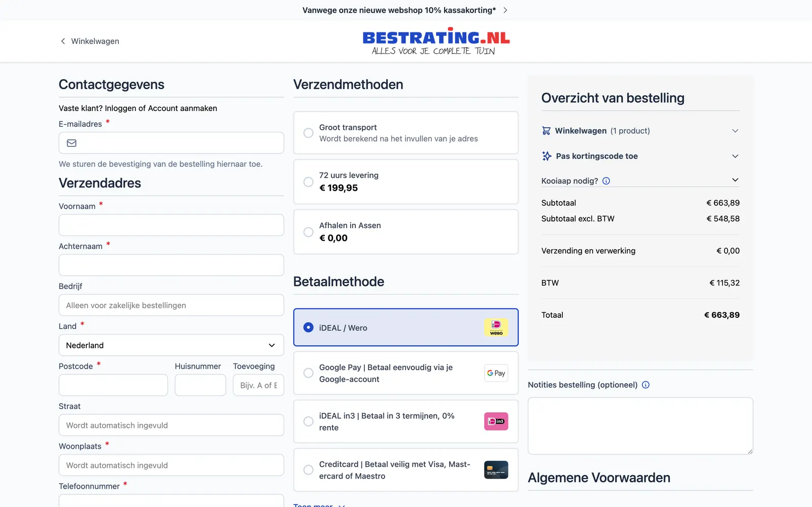812x507 pixels.
Task: Choose Afhalen in Assen pickup option
Action: pos(406,232)
